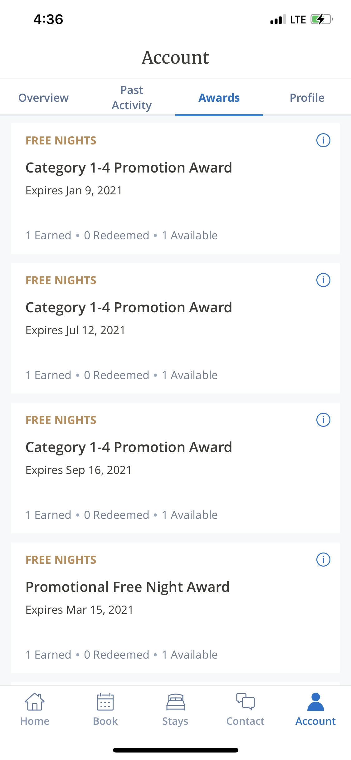Tap the Home icon in bottom bar

click(35, 702)
